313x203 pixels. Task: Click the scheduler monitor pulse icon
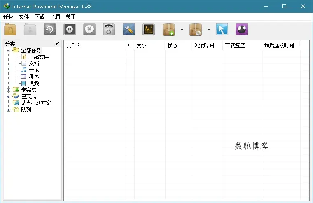pos(149,30)
